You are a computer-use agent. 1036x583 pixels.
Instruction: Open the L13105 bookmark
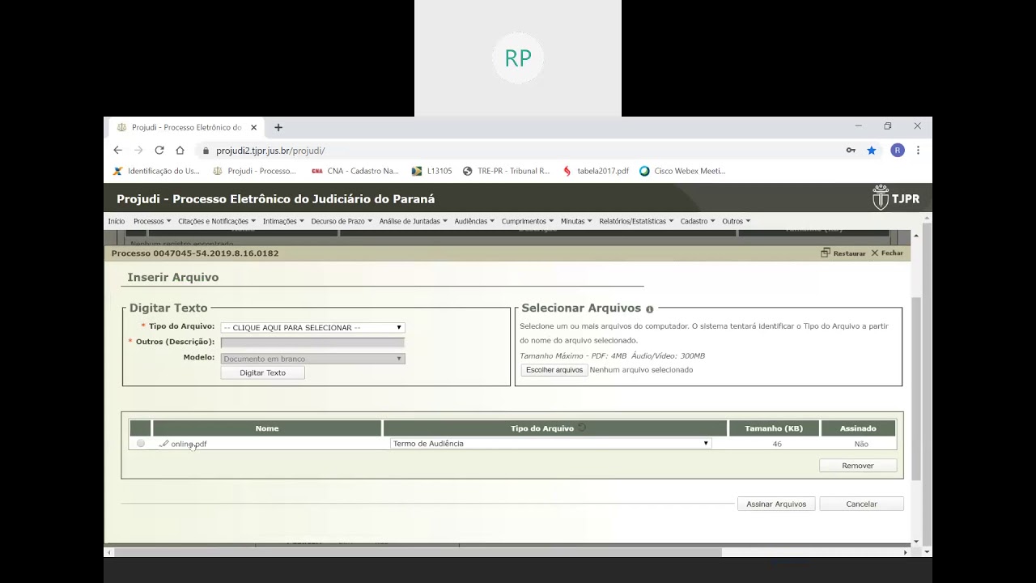coord(432,171)
